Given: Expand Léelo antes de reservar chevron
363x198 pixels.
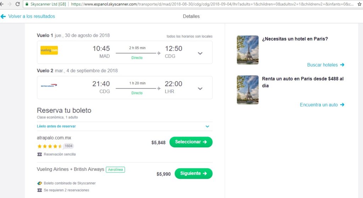Looking at the screenshot, I should [207, 126].
